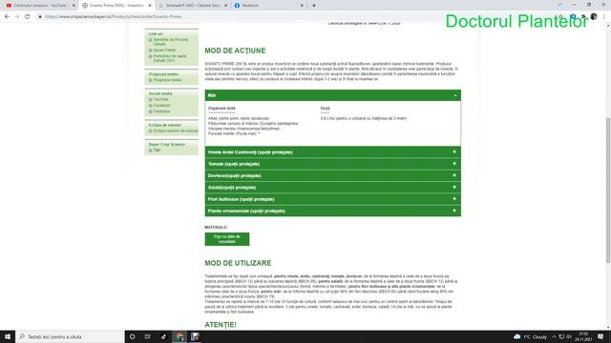Open the Bayer Forete sidebar link
611x343 pixels.
click(x=164, y=50)
